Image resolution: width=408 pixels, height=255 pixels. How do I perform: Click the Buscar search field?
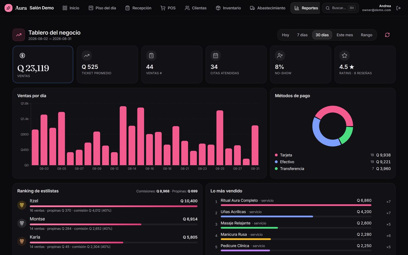coord(341,8)
